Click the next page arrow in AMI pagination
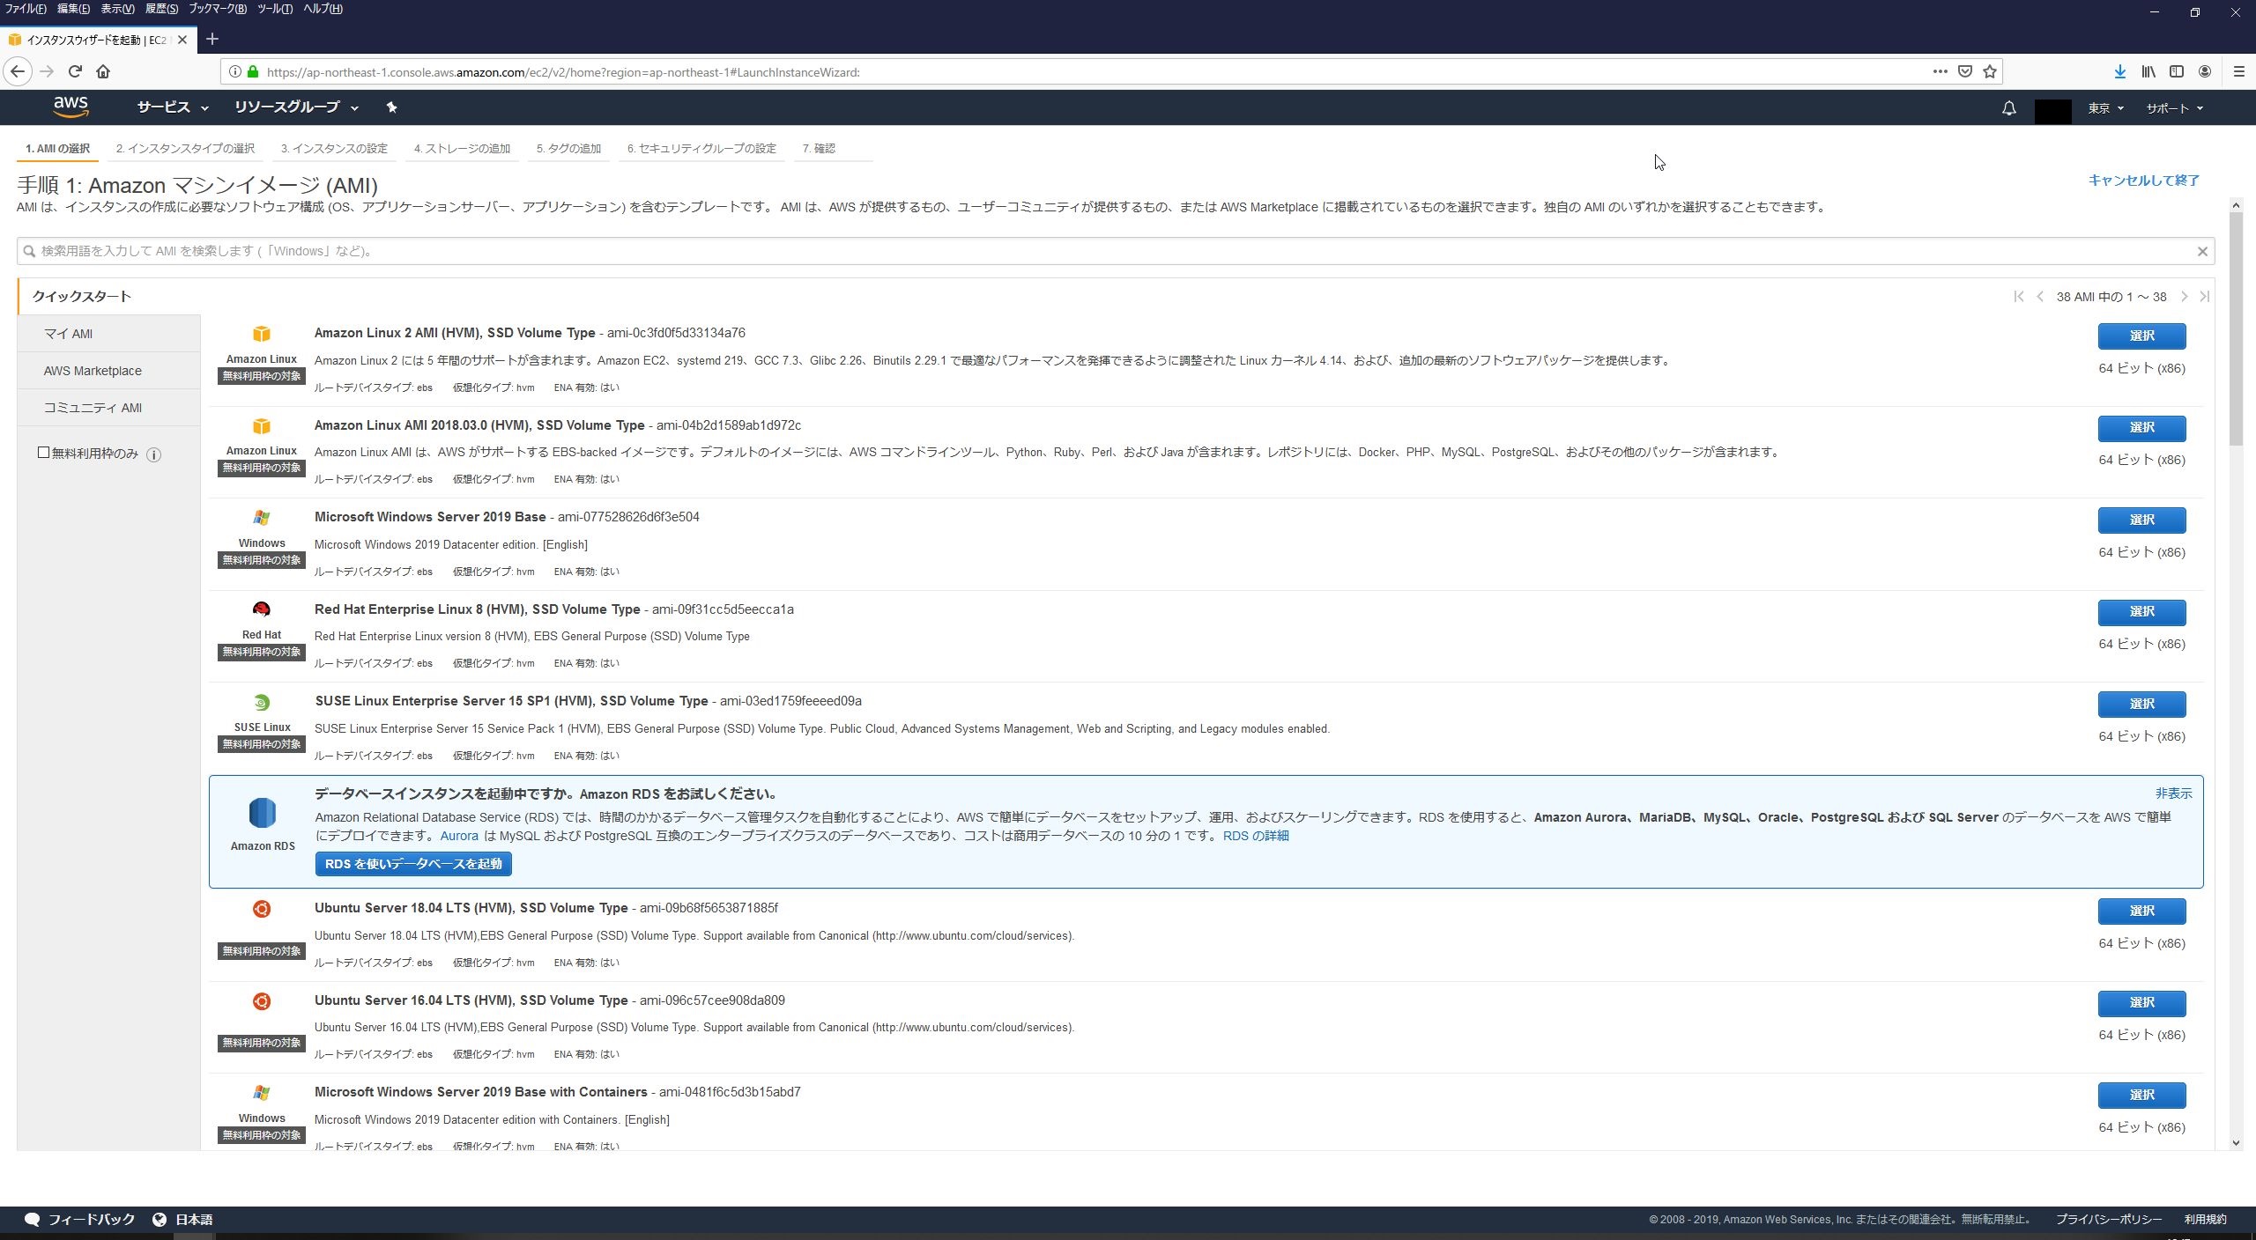 tap(2185, 297)
